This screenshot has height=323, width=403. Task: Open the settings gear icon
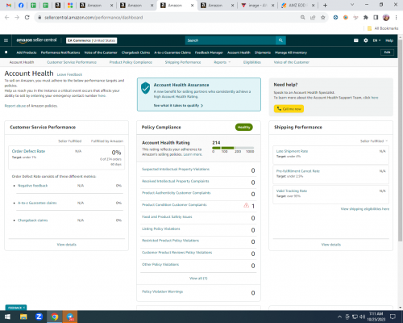click(366, 40)
